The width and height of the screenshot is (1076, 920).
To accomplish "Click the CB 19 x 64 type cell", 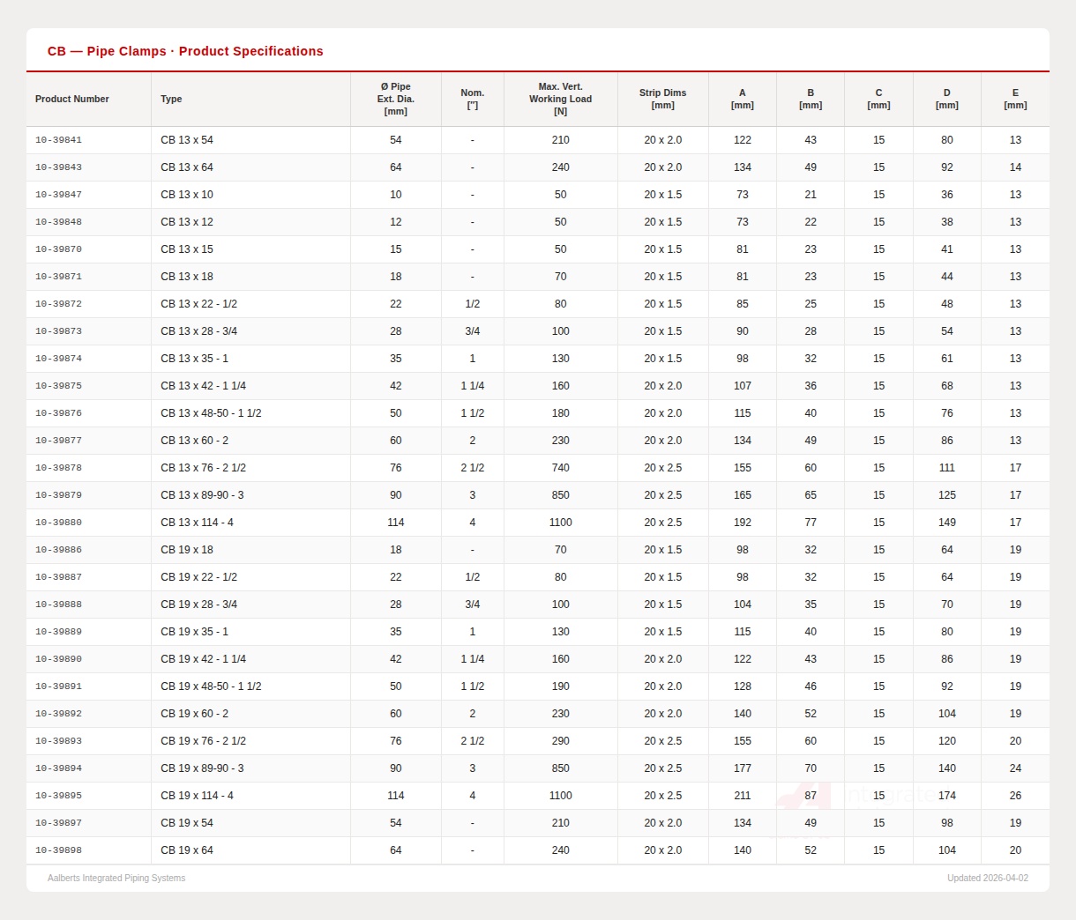I will (x=187, y=850).
